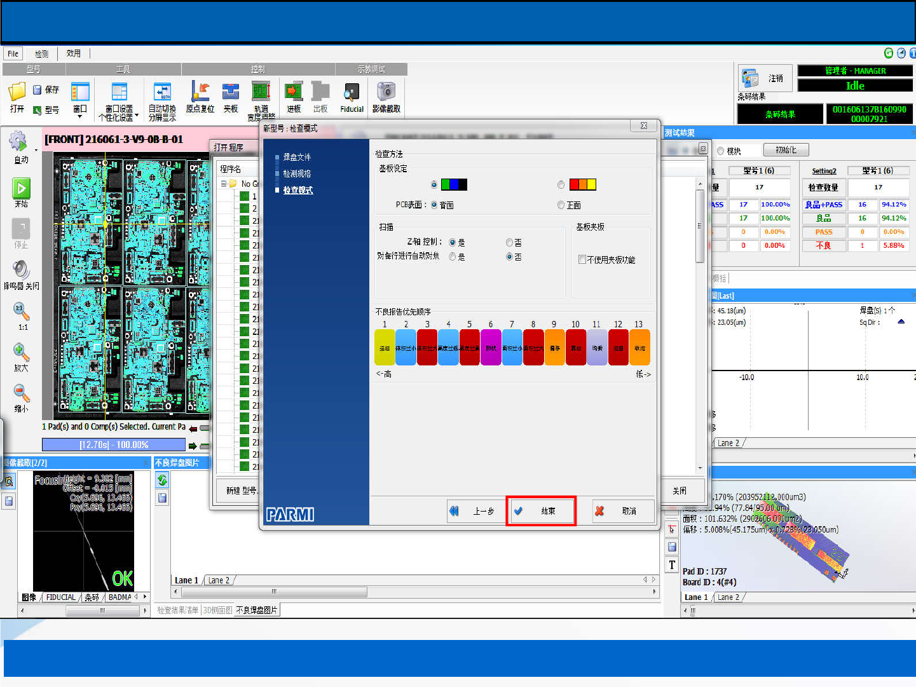Screen dimensions: 916x687
Task: Collapse the No Group tree node
Action: [224, 184]
